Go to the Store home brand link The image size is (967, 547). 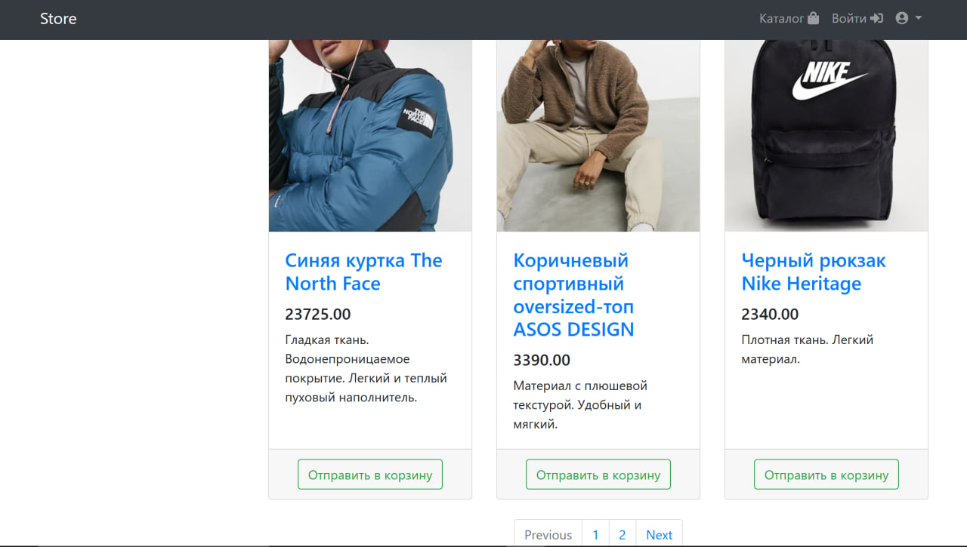click(x=58, y=18)
